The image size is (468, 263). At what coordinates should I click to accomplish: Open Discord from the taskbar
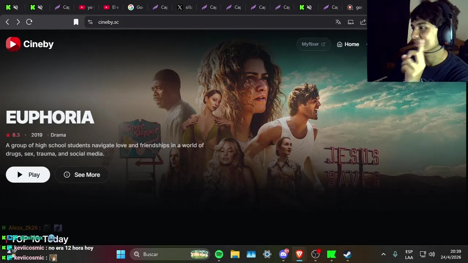283,254
